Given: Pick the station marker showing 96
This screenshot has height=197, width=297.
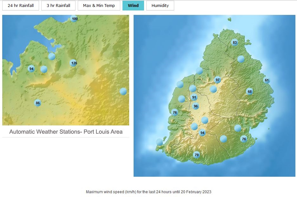Looking at the screenshot, I should click(195, 106).
